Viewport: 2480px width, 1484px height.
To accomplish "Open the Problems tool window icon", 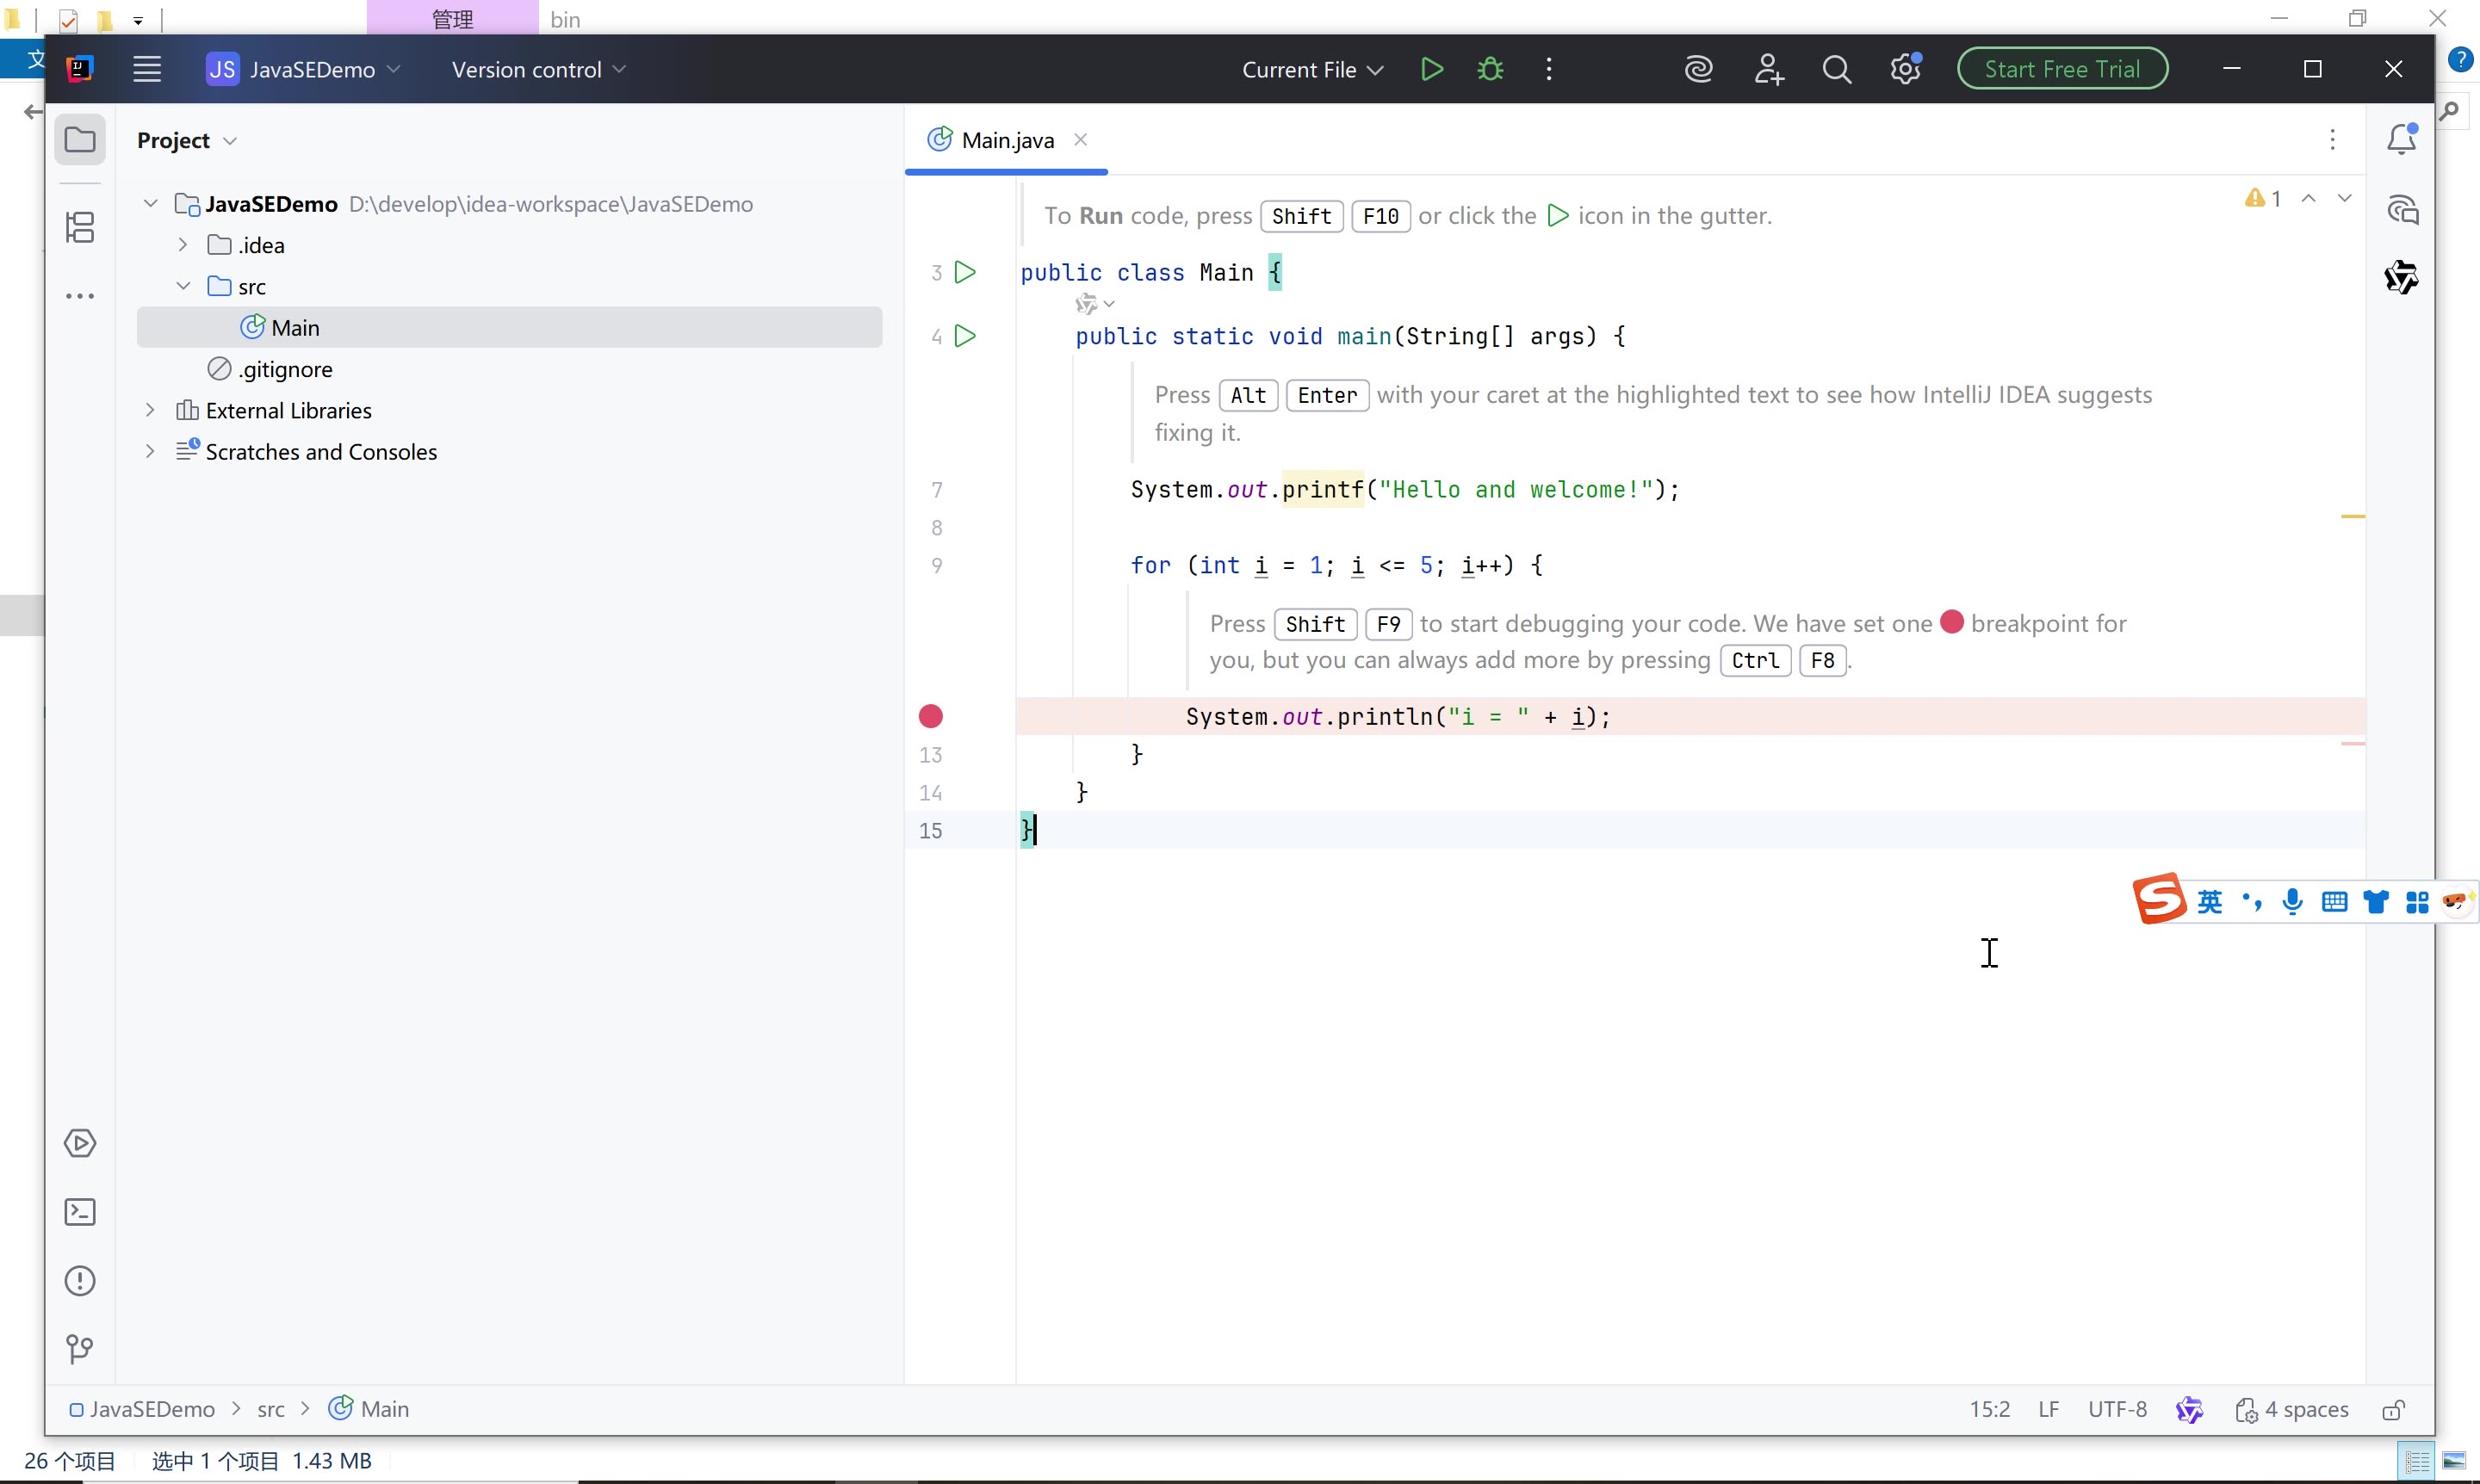I will pyautogui.click(x=80, y=1281).
